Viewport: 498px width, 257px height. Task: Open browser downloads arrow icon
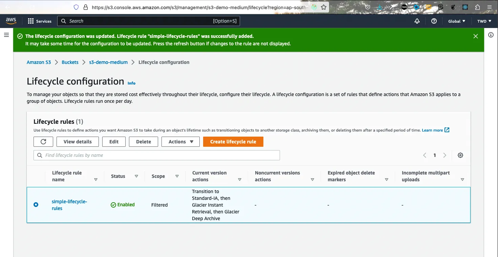tap(380, 7)
